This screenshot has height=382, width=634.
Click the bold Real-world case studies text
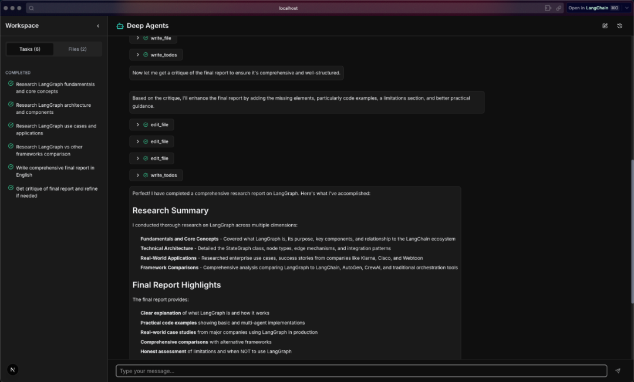click(168, 332)
